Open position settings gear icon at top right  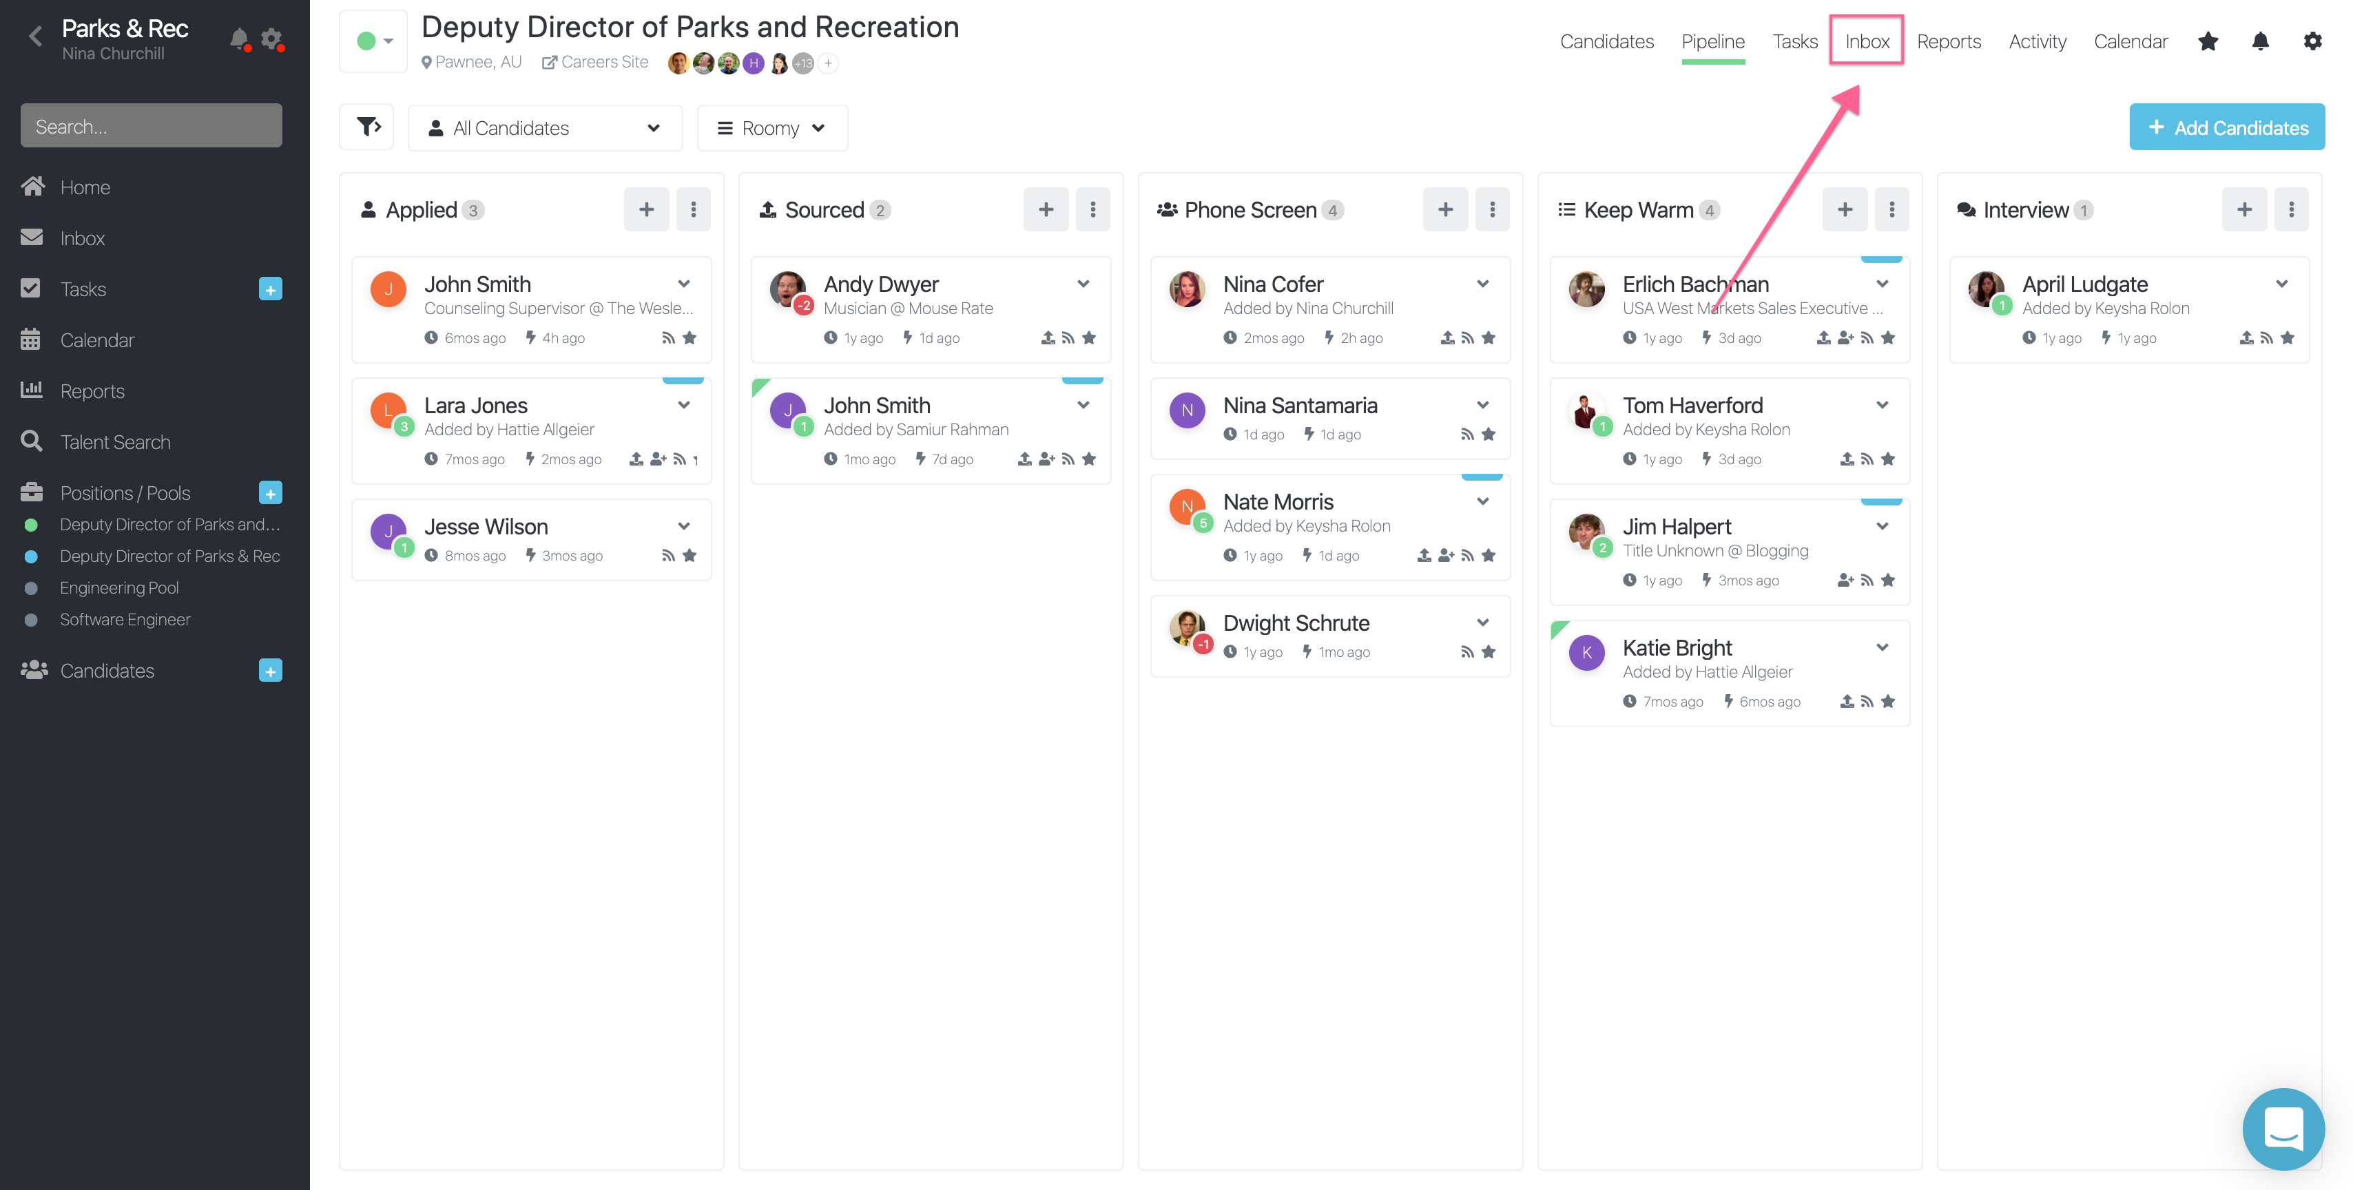coord(2312,41)
